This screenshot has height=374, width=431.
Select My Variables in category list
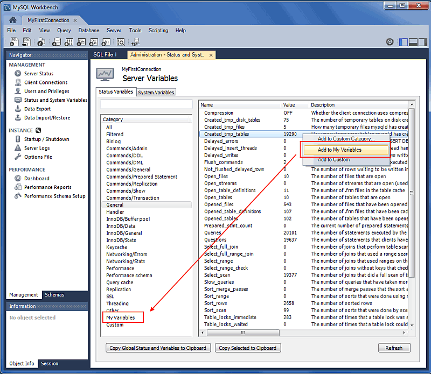121,317
